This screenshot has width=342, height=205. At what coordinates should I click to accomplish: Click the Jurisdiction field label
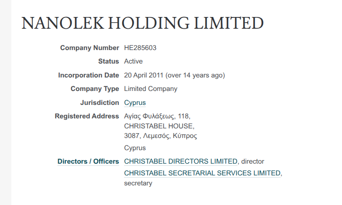tap(99, 103)
